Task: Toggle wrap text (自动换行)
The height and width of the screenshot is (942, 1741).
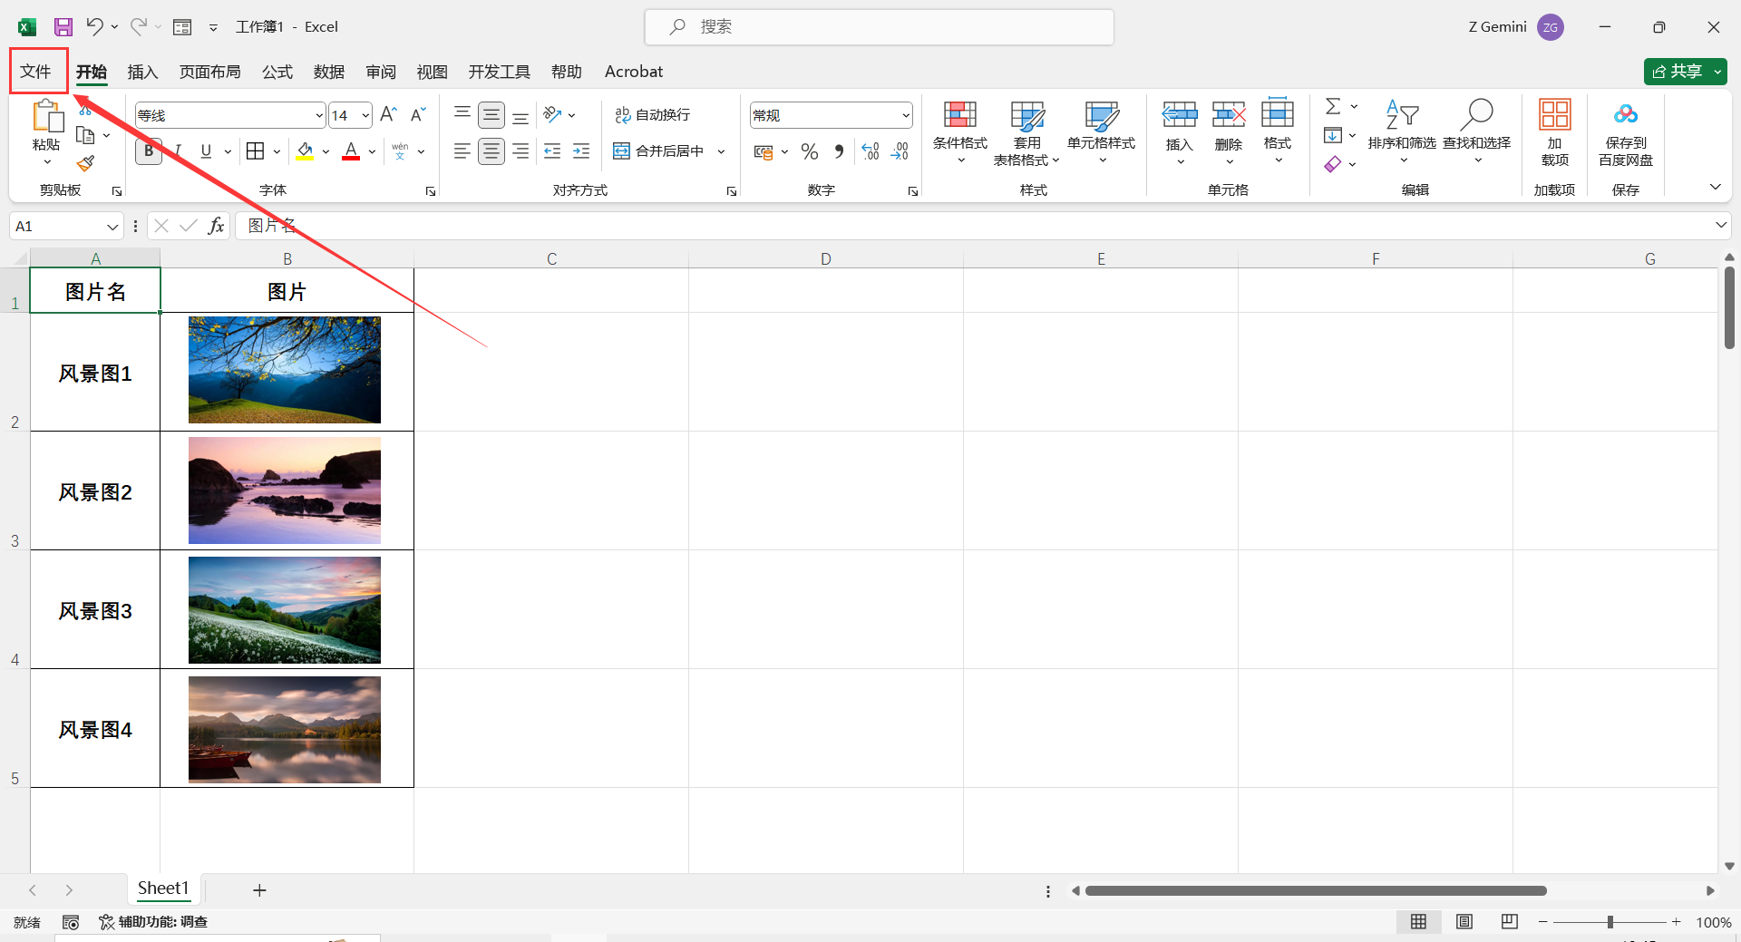Action: tap(652, 115)
